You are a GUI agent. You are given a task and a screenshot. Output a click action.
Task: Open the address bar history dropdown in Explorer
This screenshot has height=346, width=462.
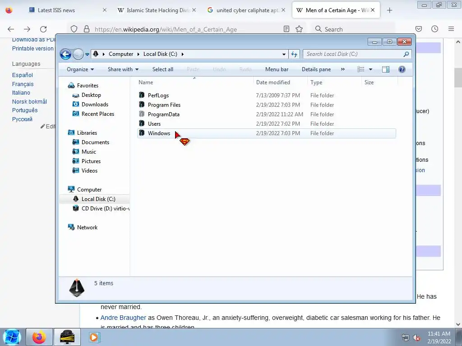click(284, 54)
